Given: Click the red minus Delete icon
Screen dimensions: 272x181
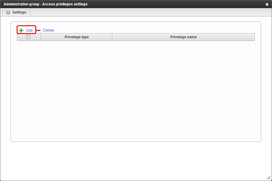Looking at the screenshot, I should coord(38,30).
